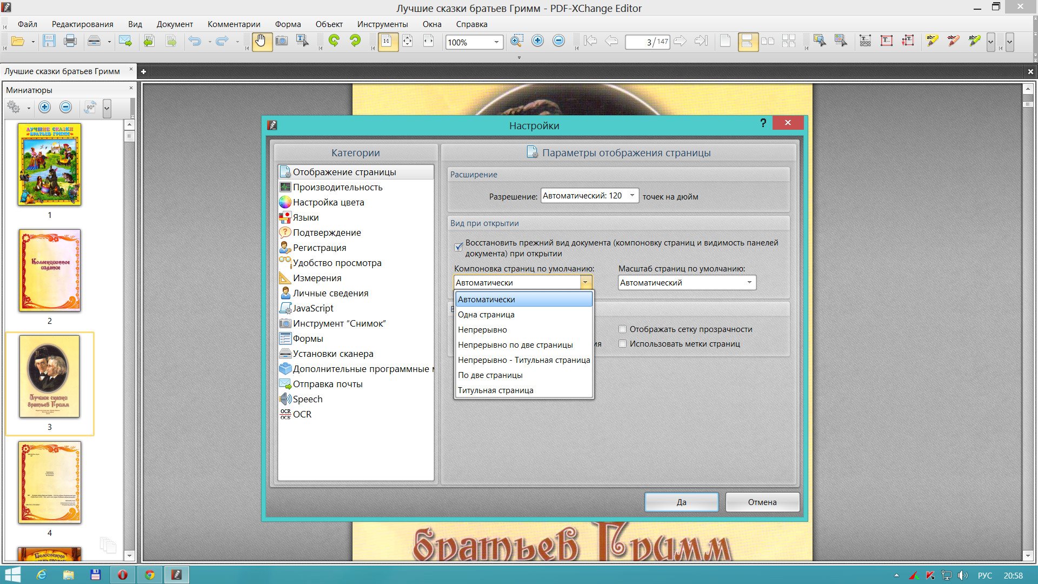Expand the comment tools overflow dropdown

pos(990,42)
